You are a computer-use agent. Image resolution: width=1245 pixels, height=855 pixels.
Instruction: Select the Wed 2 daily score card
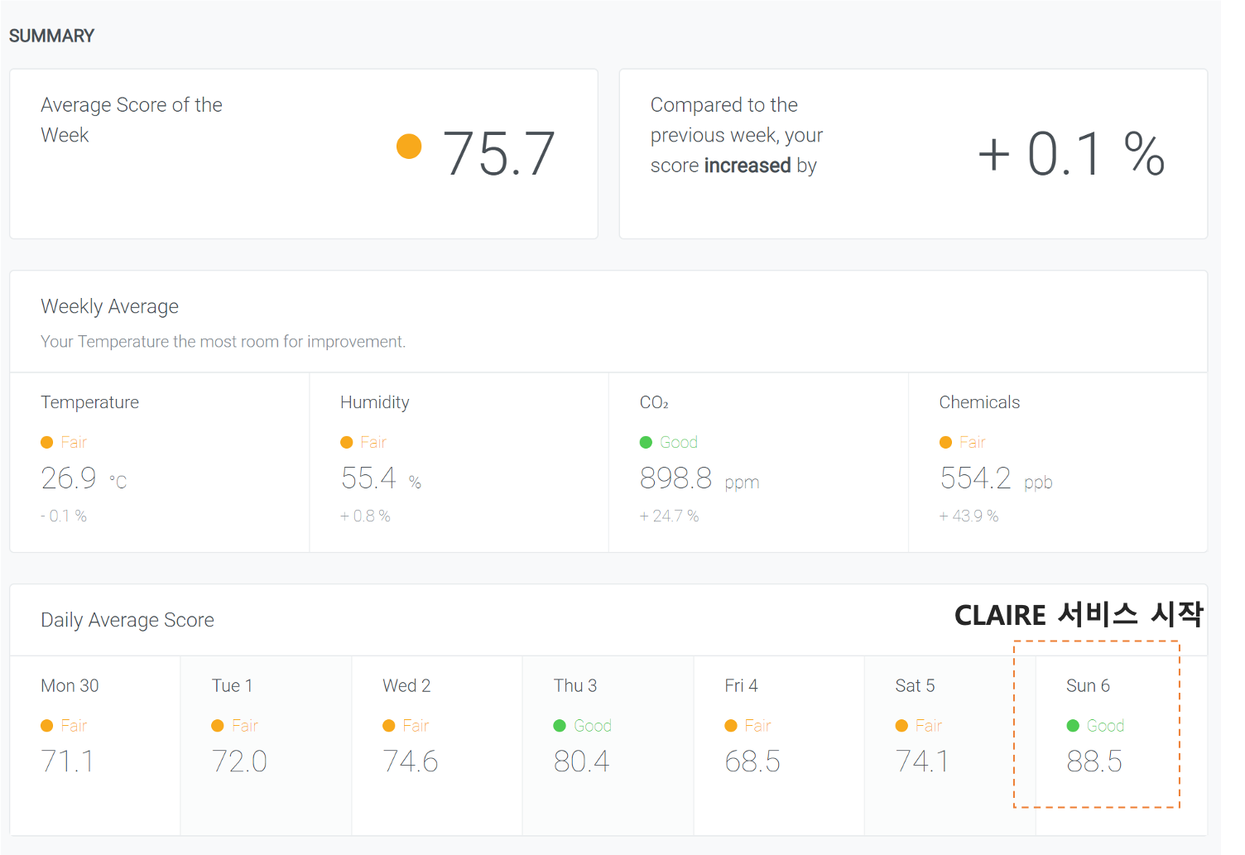pos(436,745)
